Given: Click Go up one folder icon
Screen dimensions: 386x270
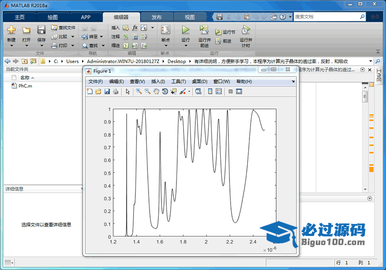Looking at the screenshot, I should click(24, 61).
